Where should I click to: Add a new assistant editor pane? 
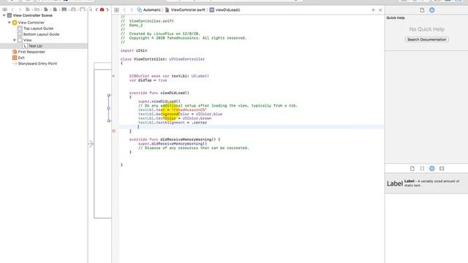(x=373, y=9)
